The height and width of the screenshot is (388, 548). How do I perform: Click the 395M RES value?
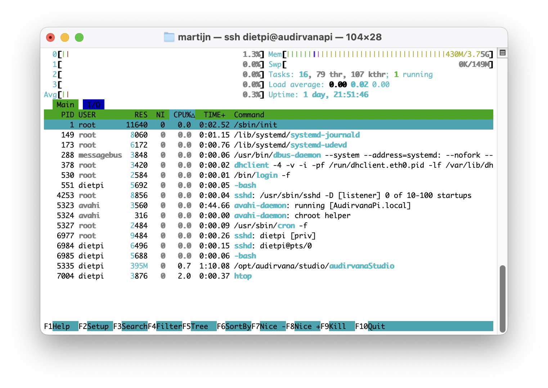(139, 266)
